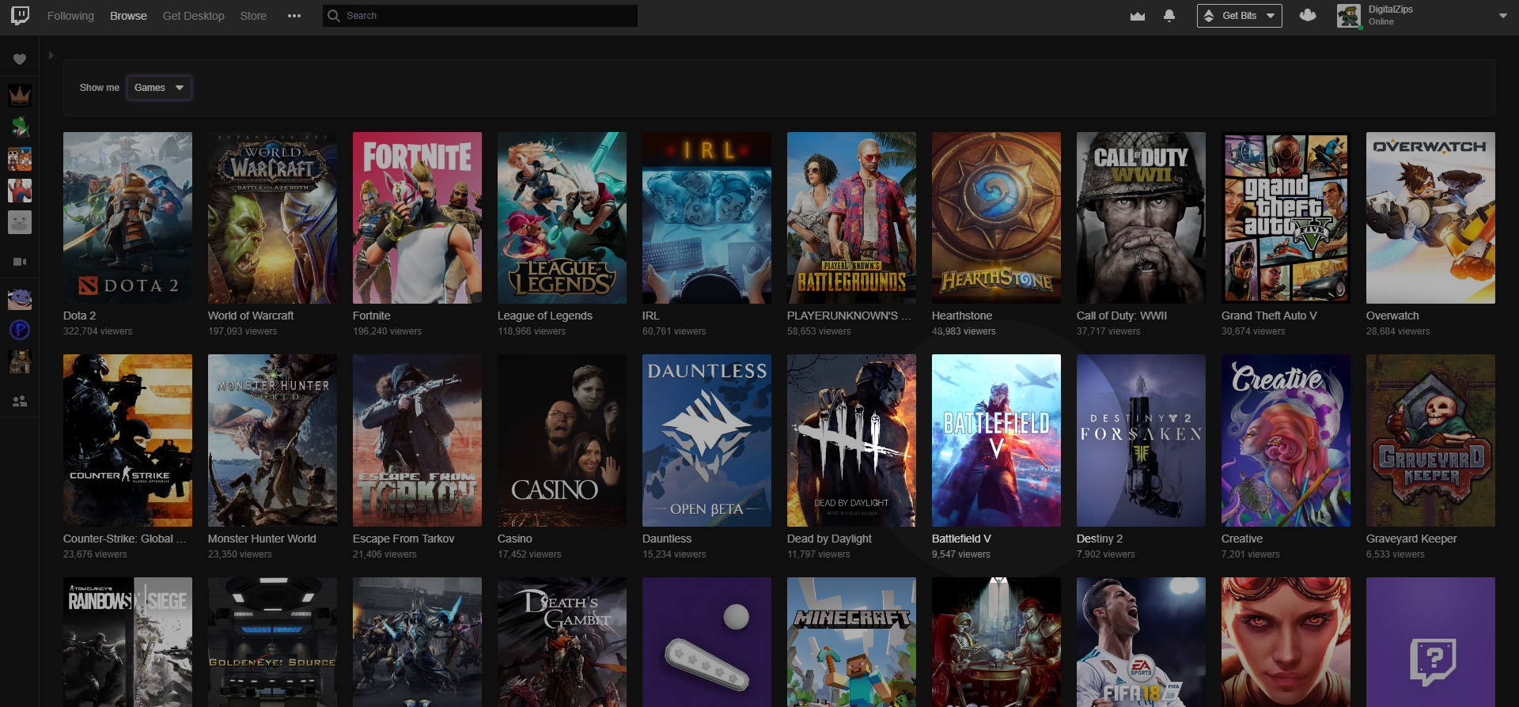Open the Call of Duty: WWII title link
This screenshot has height=707, width=1519.
coord(1122,316)
